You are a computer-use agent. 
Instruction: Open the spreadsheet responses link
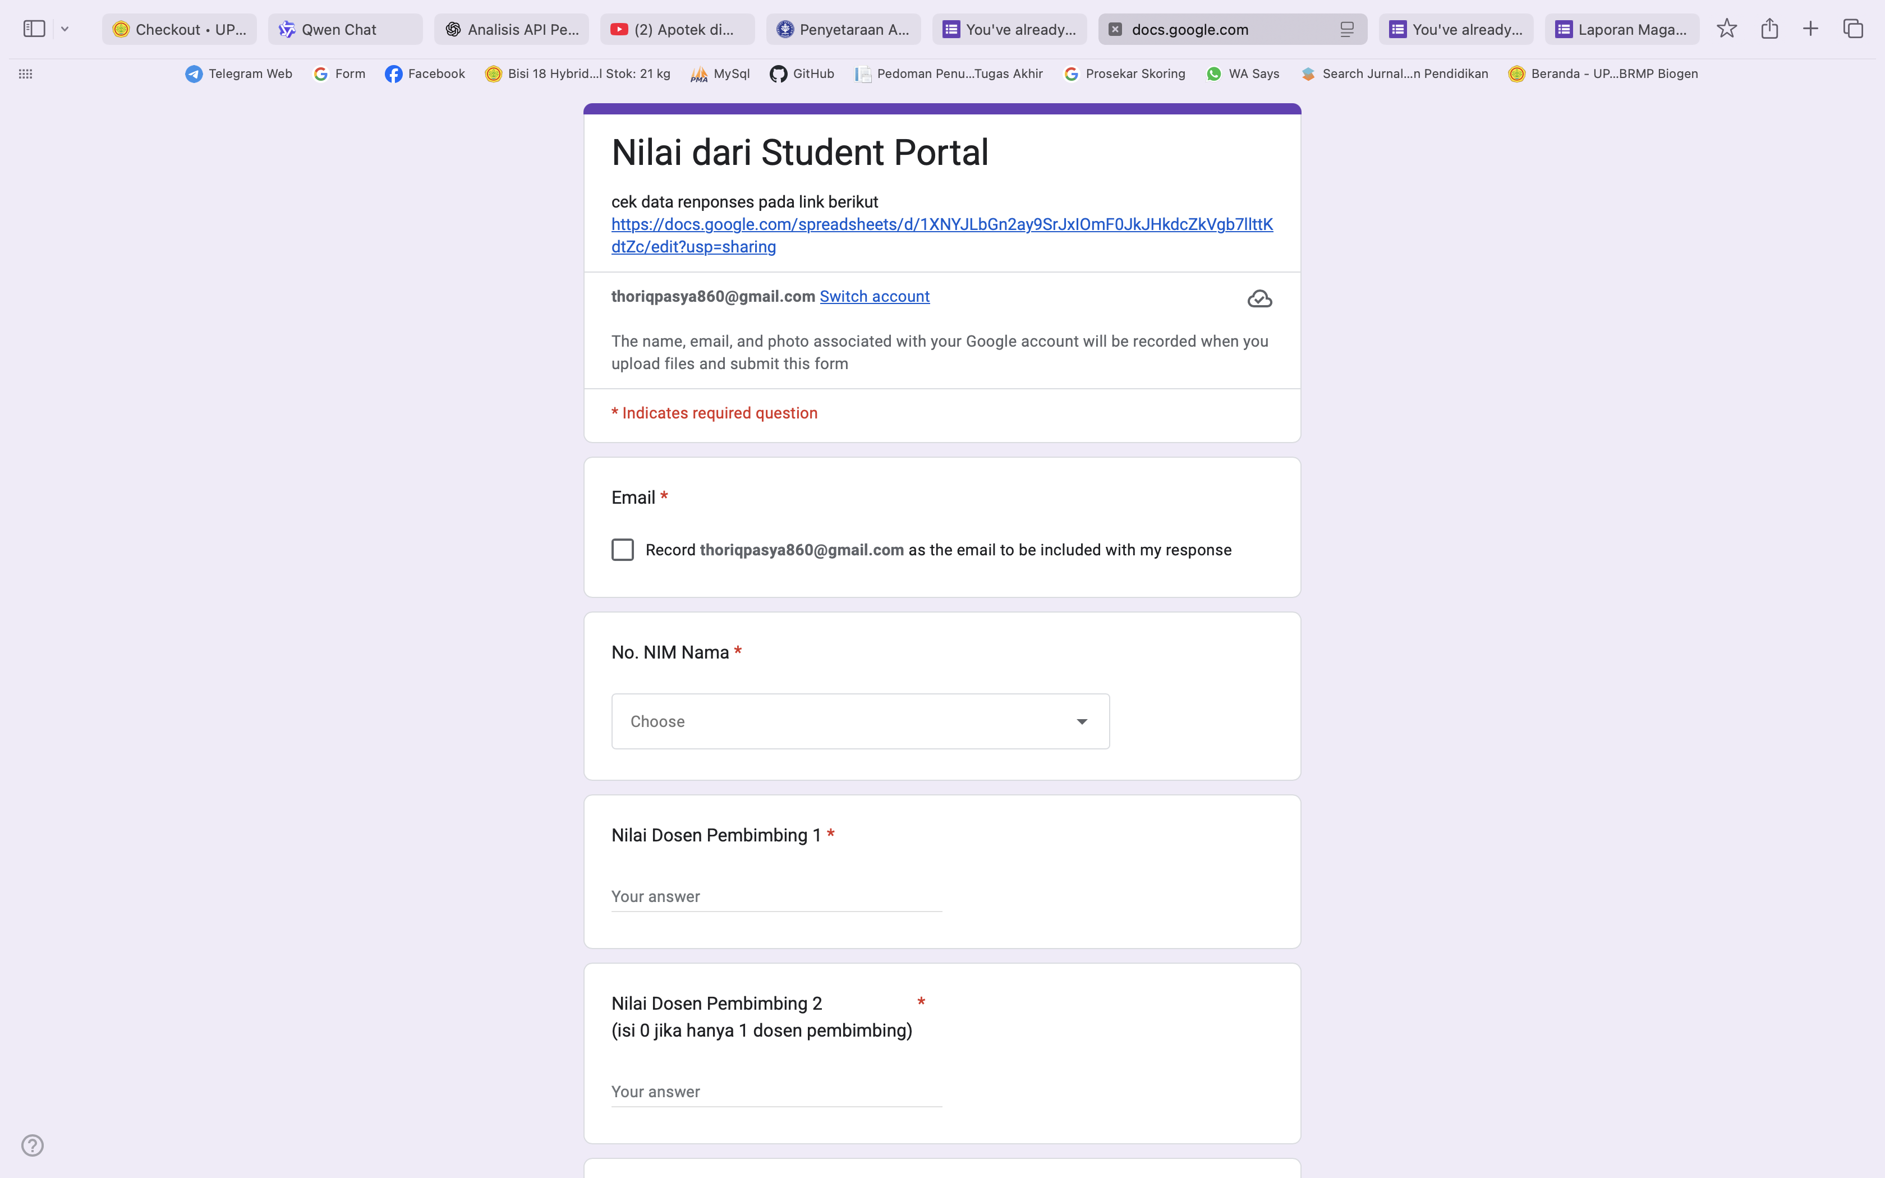coord(942,225)
